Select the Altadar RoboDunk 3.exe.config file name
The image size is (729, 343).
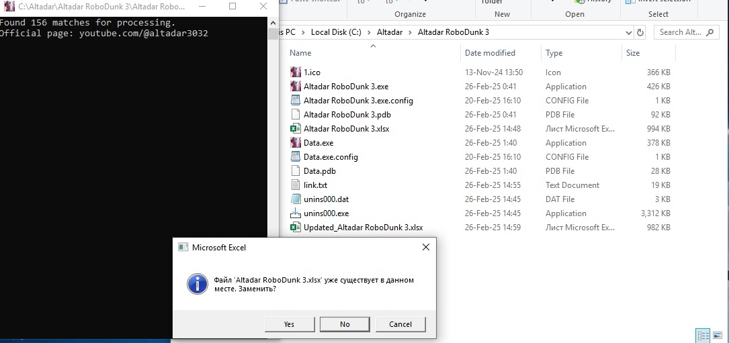358,101
